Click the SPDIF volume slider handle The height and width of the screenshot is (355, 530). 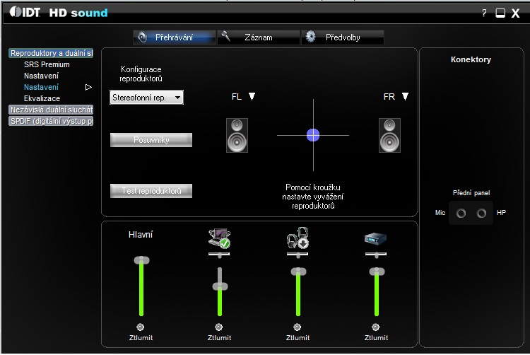point(377,272)
